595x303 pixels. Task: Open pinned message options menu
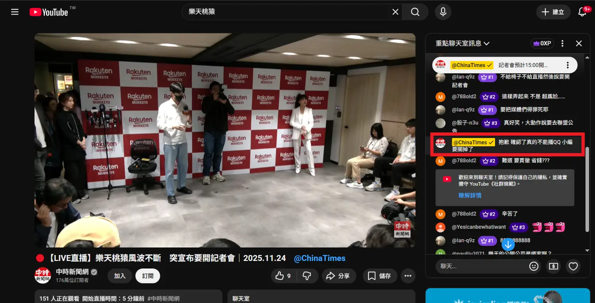568,65
